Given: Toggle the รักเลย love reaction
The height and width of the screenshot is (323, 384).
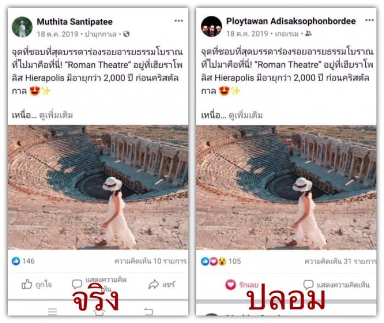Looking at the screenshot, I should click(x=242, y=285).
